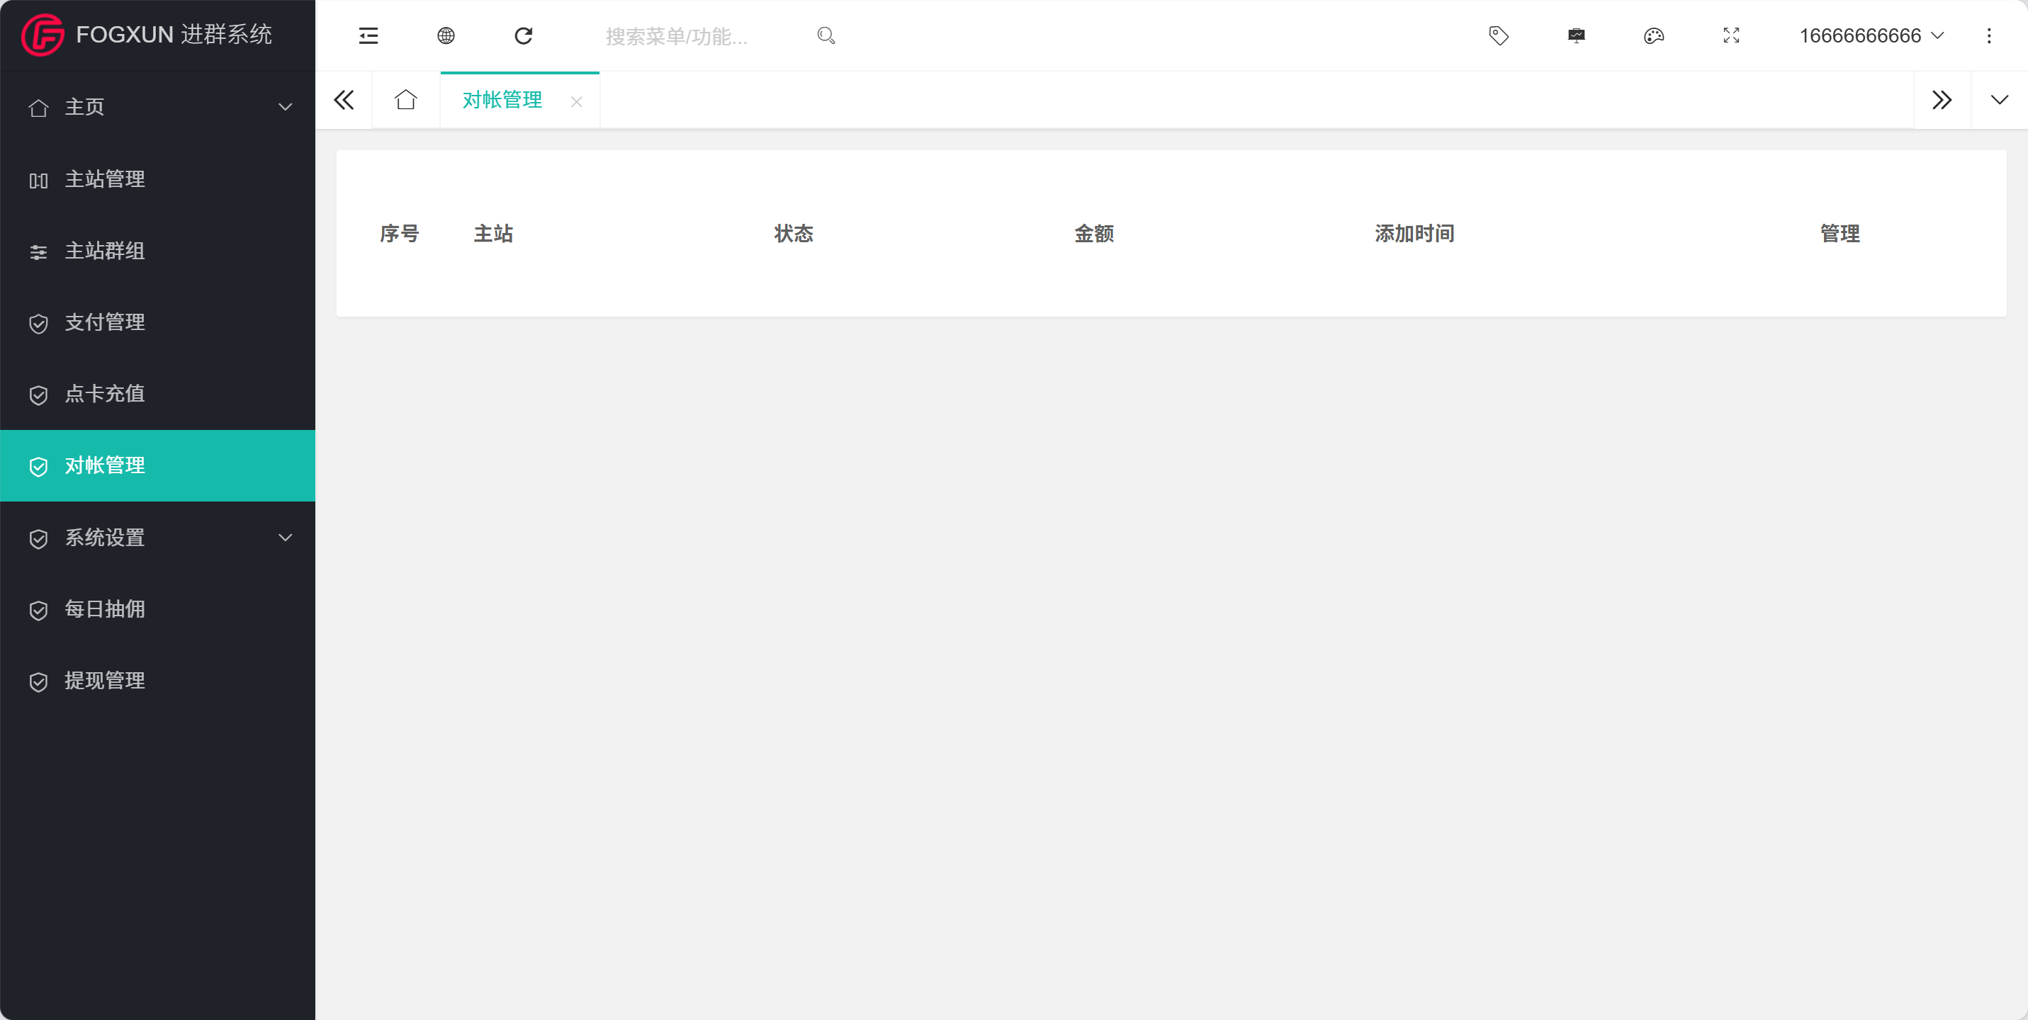This screenshot has height=1020, width=2028.
Task: Click the 每日抽佣 shield icon
Action: 38,611
